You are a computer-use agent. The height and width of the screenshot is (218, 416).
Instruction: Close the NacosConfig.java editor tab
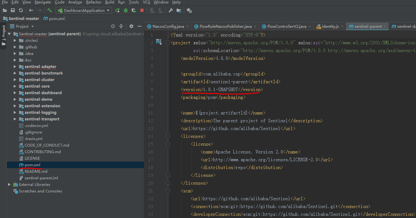(x=187, y=27)
